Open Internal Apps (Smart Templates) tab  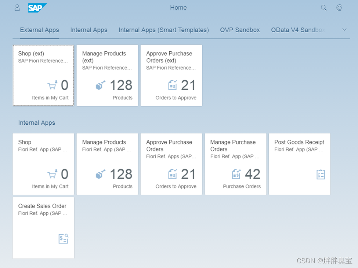click(x=164, y=30)
